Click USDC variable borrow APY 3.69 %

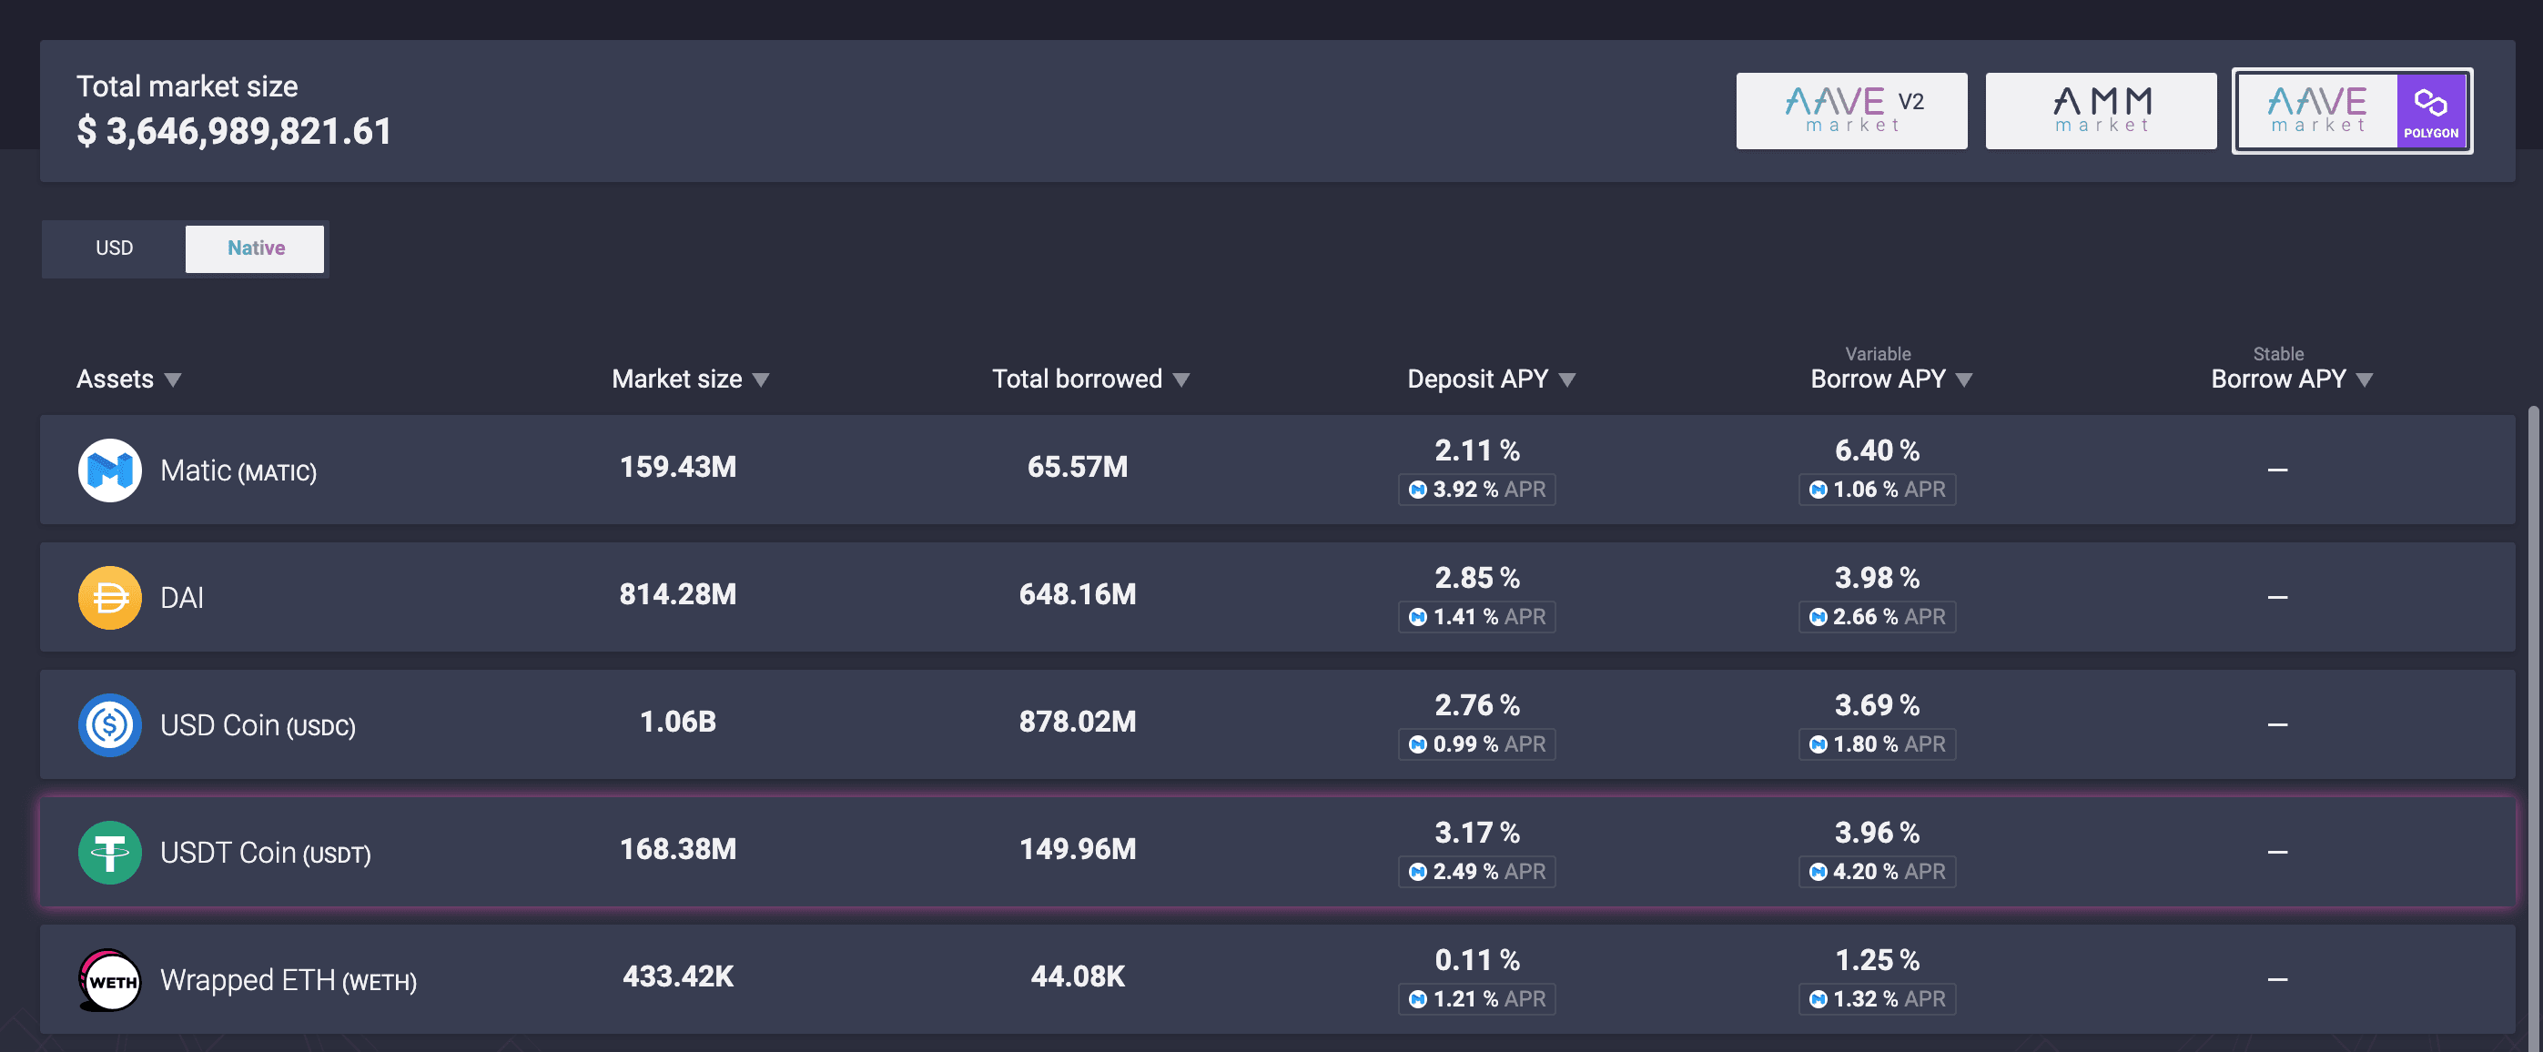pos(1877,705)
